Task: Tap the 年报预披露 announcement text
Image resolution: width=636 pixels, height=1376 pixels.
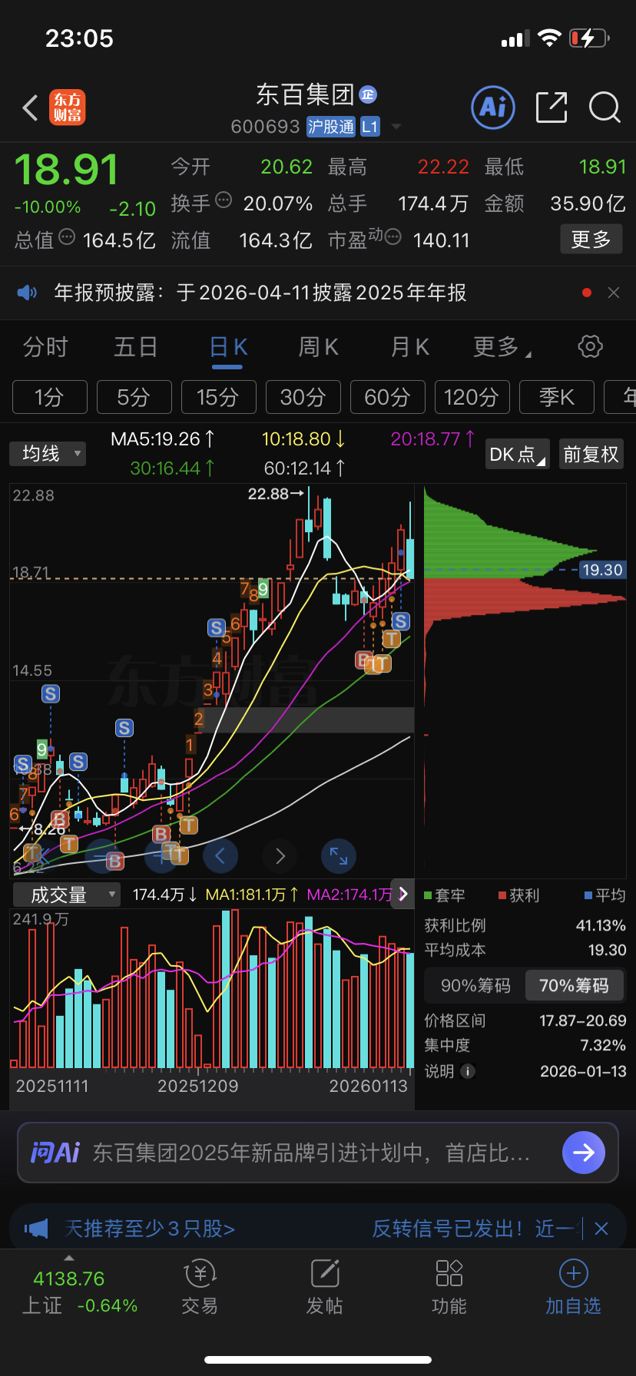Action: click(260, 293)
